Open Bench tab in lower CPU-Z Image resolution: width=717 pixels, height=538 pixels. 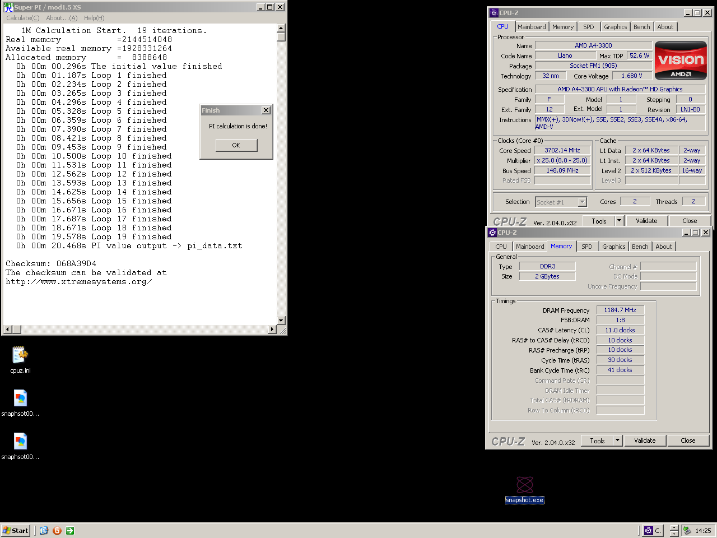[x=640, y=247]
